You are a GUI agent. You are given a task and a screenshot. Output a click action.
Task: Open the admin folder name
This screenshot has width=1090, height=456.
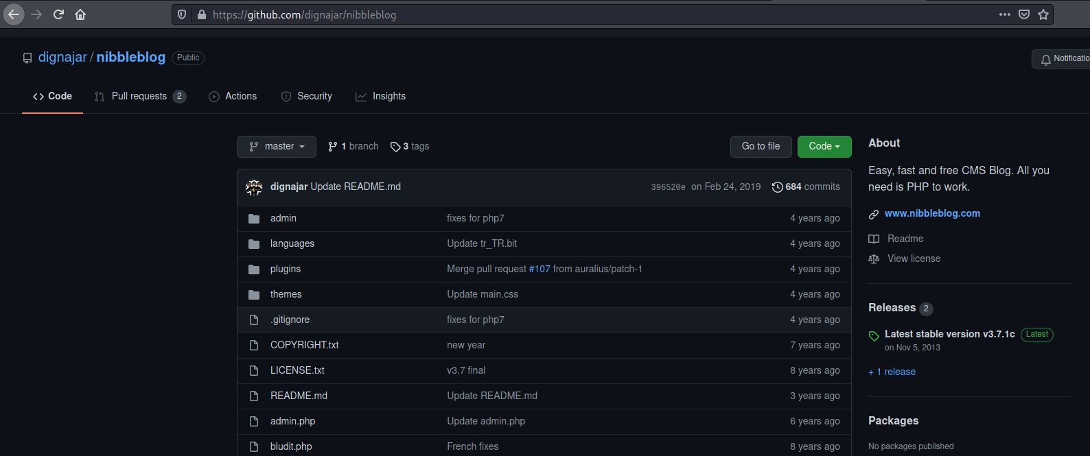pyautogui.click(x=283, y=219)
